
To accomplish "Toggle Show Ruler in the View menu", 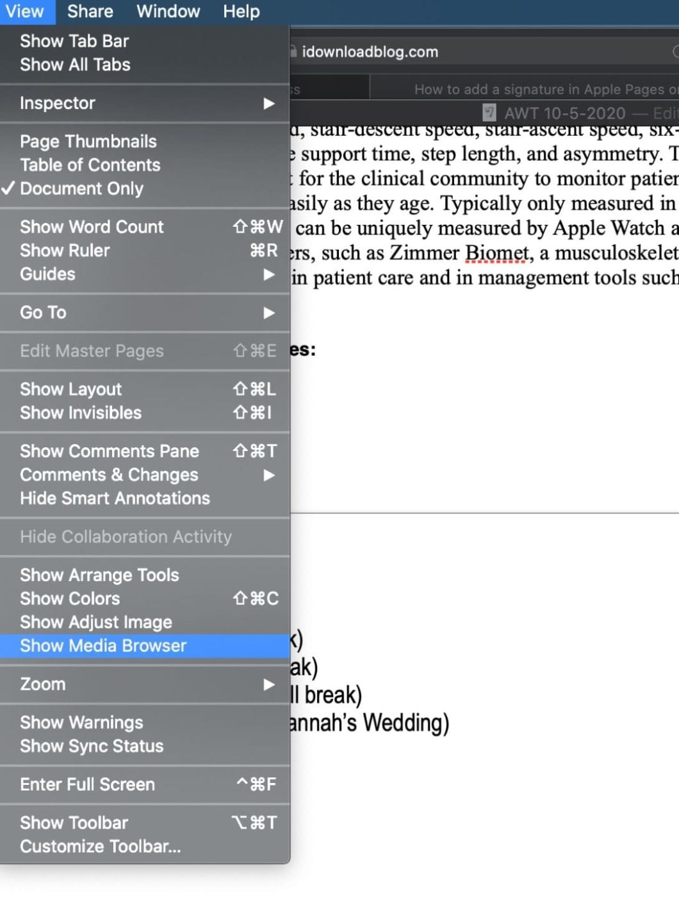I will pos(65,251).
